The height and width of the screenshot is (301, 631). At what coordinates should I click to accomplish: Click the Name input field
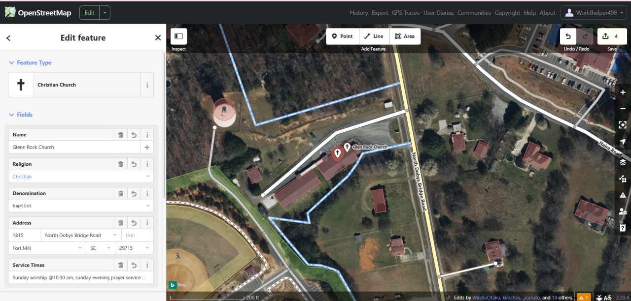click(x=75, y=147)
